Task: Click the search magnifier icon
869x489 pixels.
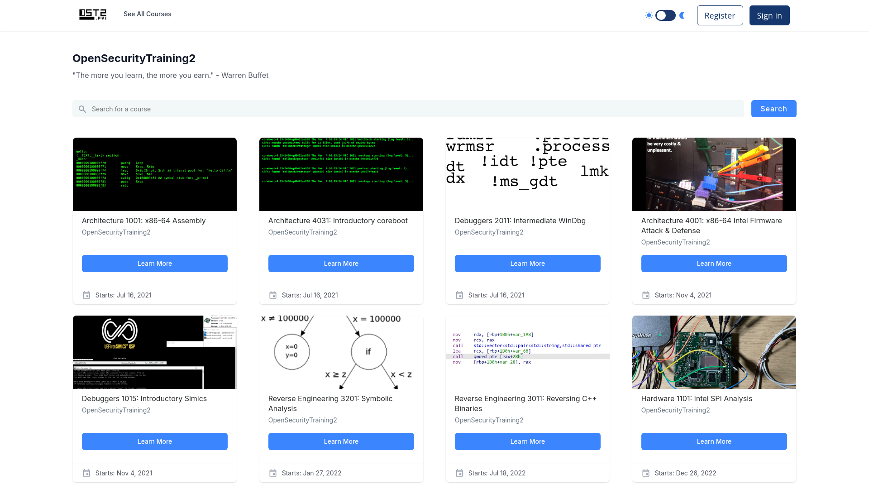Action: pos(82,109)
